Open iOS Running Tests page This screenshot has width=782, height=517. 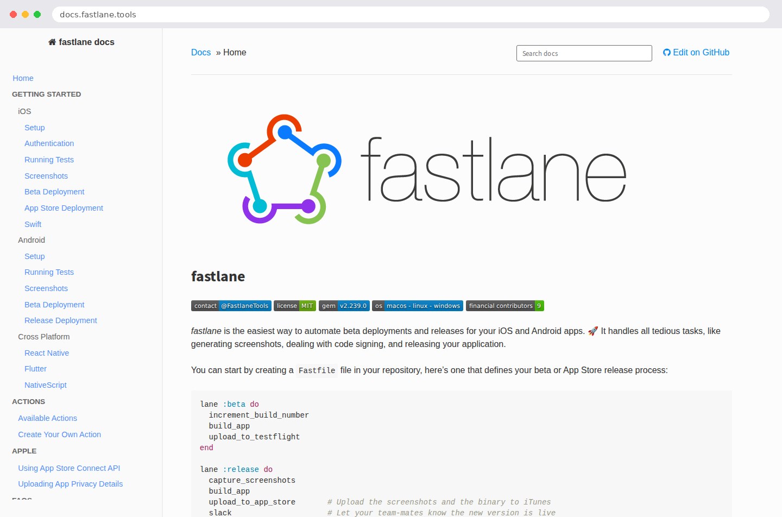tap(49, 160)
